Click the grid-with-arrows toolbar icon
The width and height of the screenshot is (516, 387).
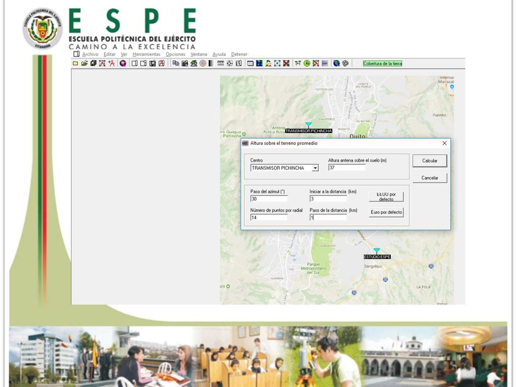(230, 63)
